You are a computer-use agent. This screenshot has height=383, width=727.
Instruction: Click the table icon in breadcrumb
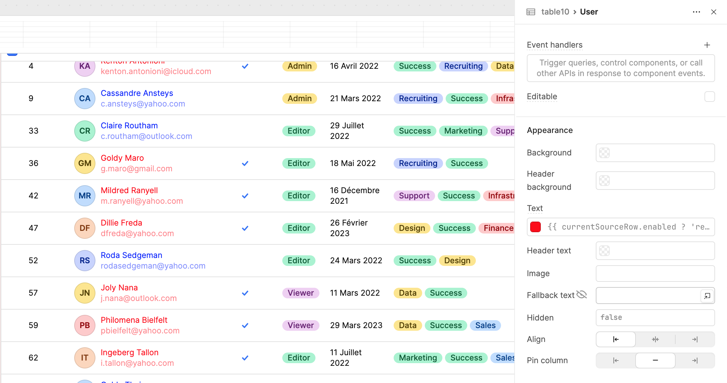[x=531, y=12]
